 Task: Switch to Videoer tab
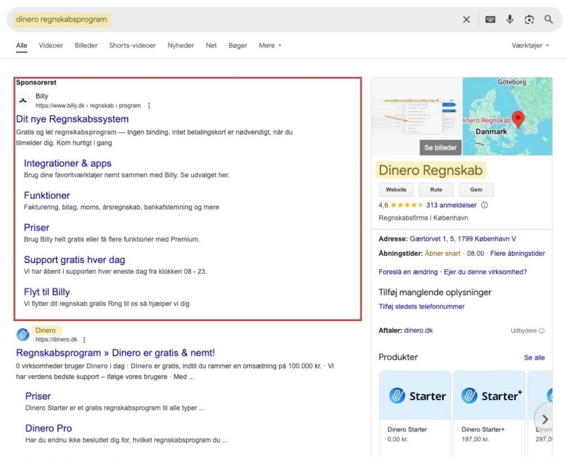click(51, 45)
